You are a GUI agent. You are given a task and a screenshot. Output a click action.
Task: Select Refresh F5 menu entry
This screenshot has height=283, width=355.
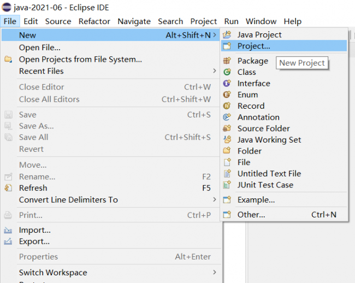(x=110, y=188)
